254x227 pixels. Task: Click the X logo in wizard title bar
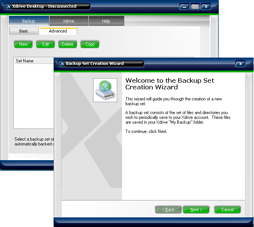62,64
